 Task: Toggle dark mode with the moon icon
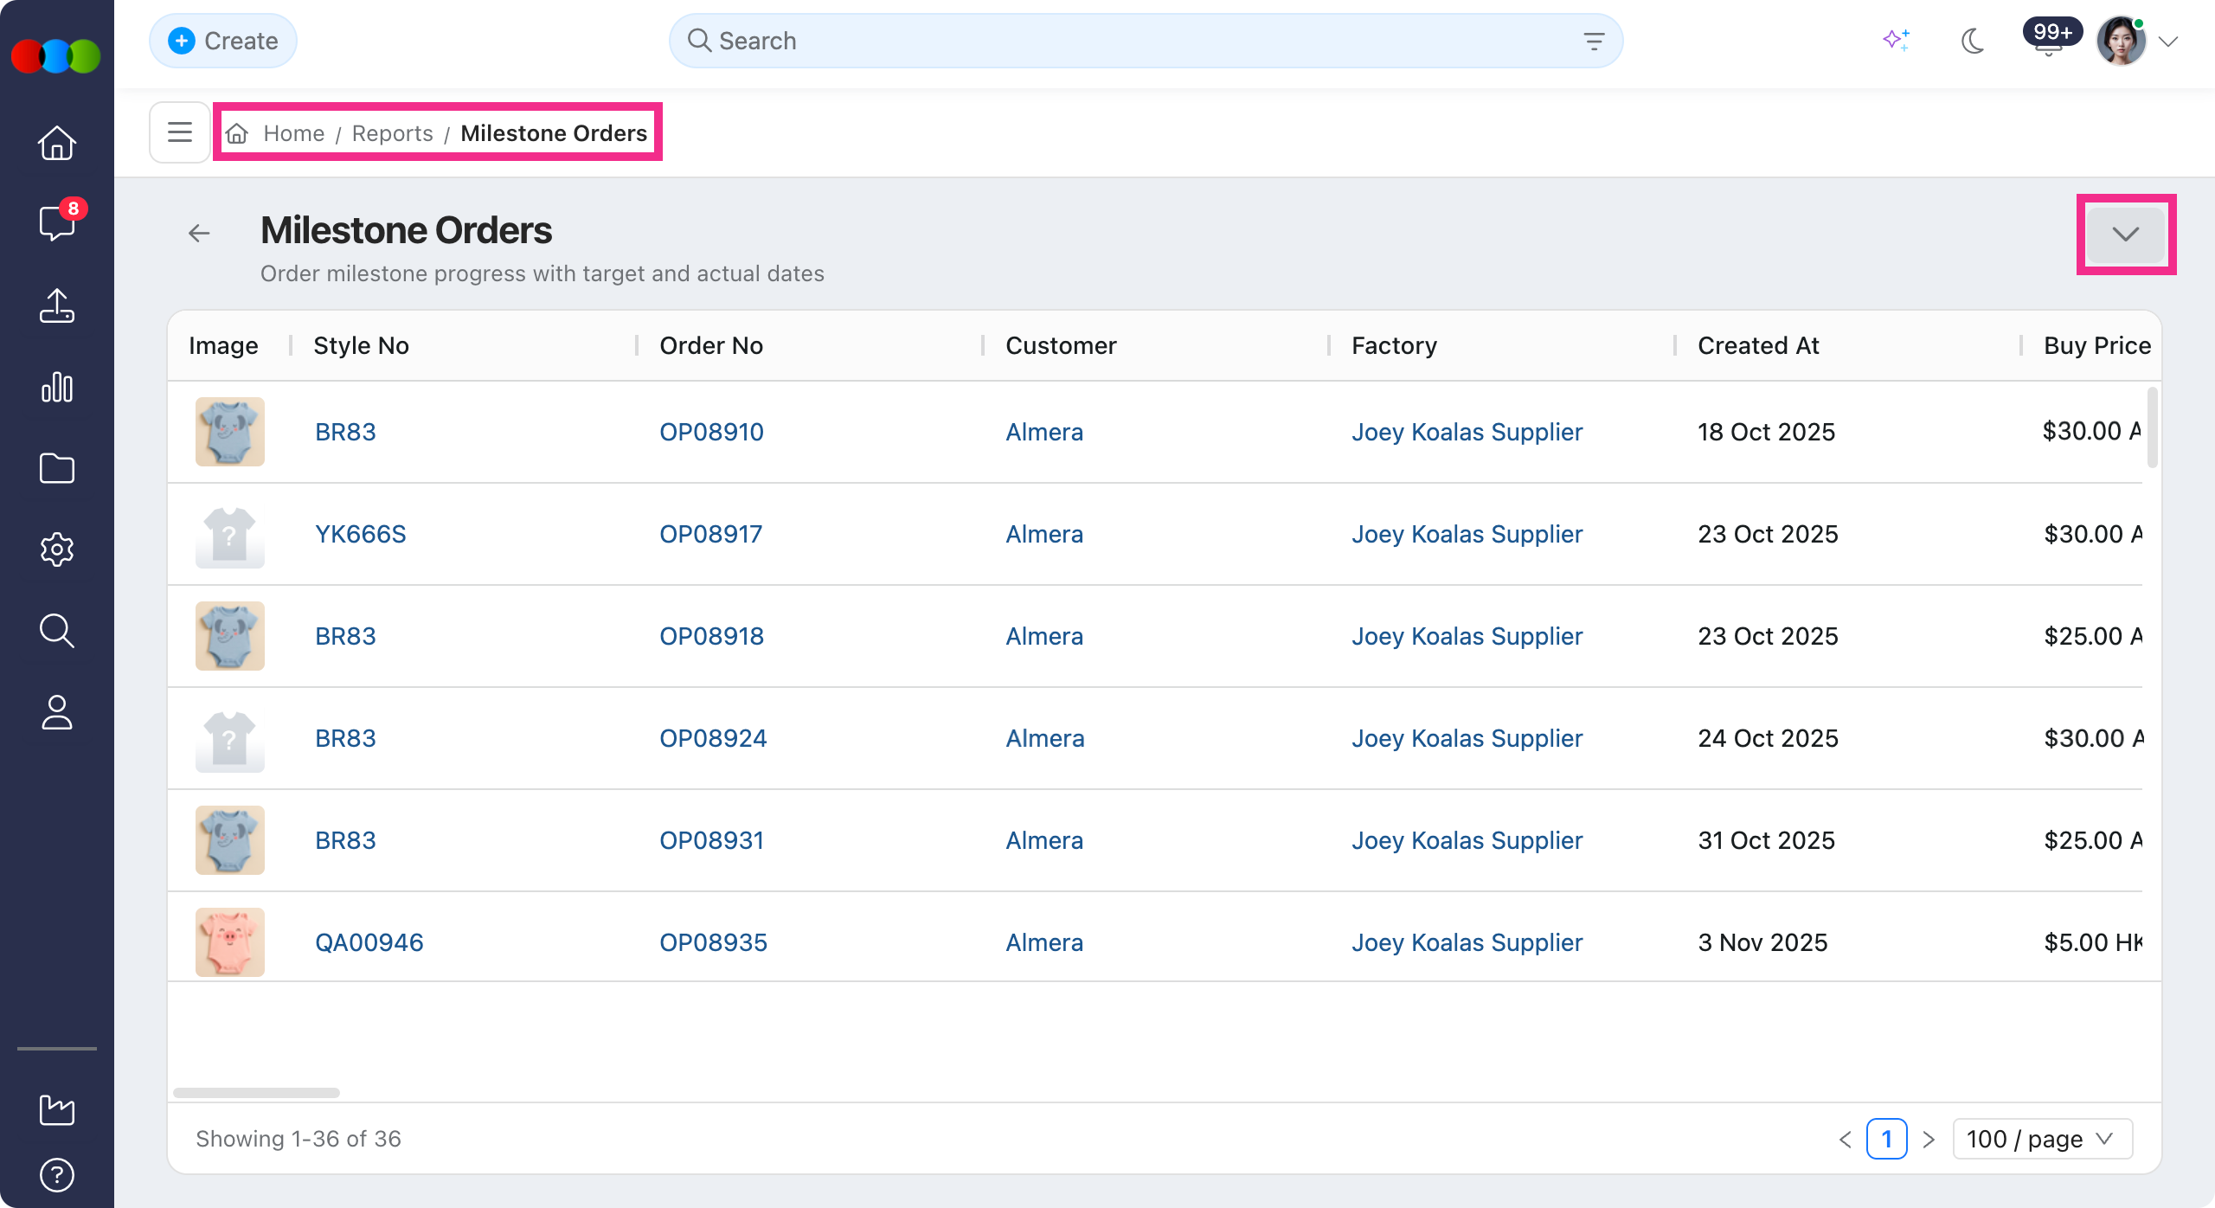pyautogui.click(x=1973, y=41)
